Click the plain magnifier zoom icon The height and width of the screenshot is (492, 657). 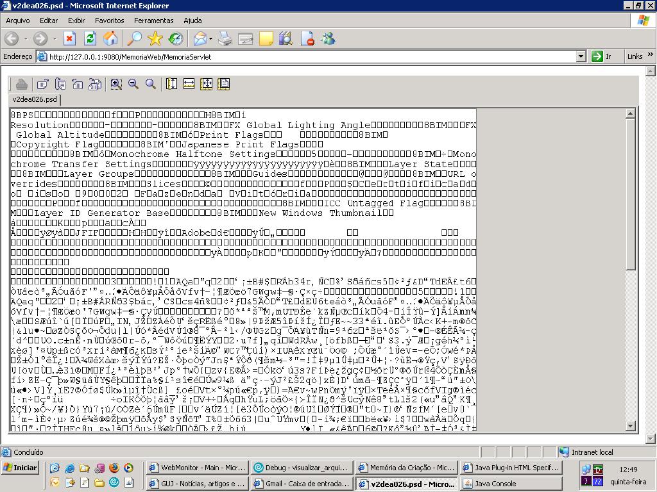click(150, 84)
